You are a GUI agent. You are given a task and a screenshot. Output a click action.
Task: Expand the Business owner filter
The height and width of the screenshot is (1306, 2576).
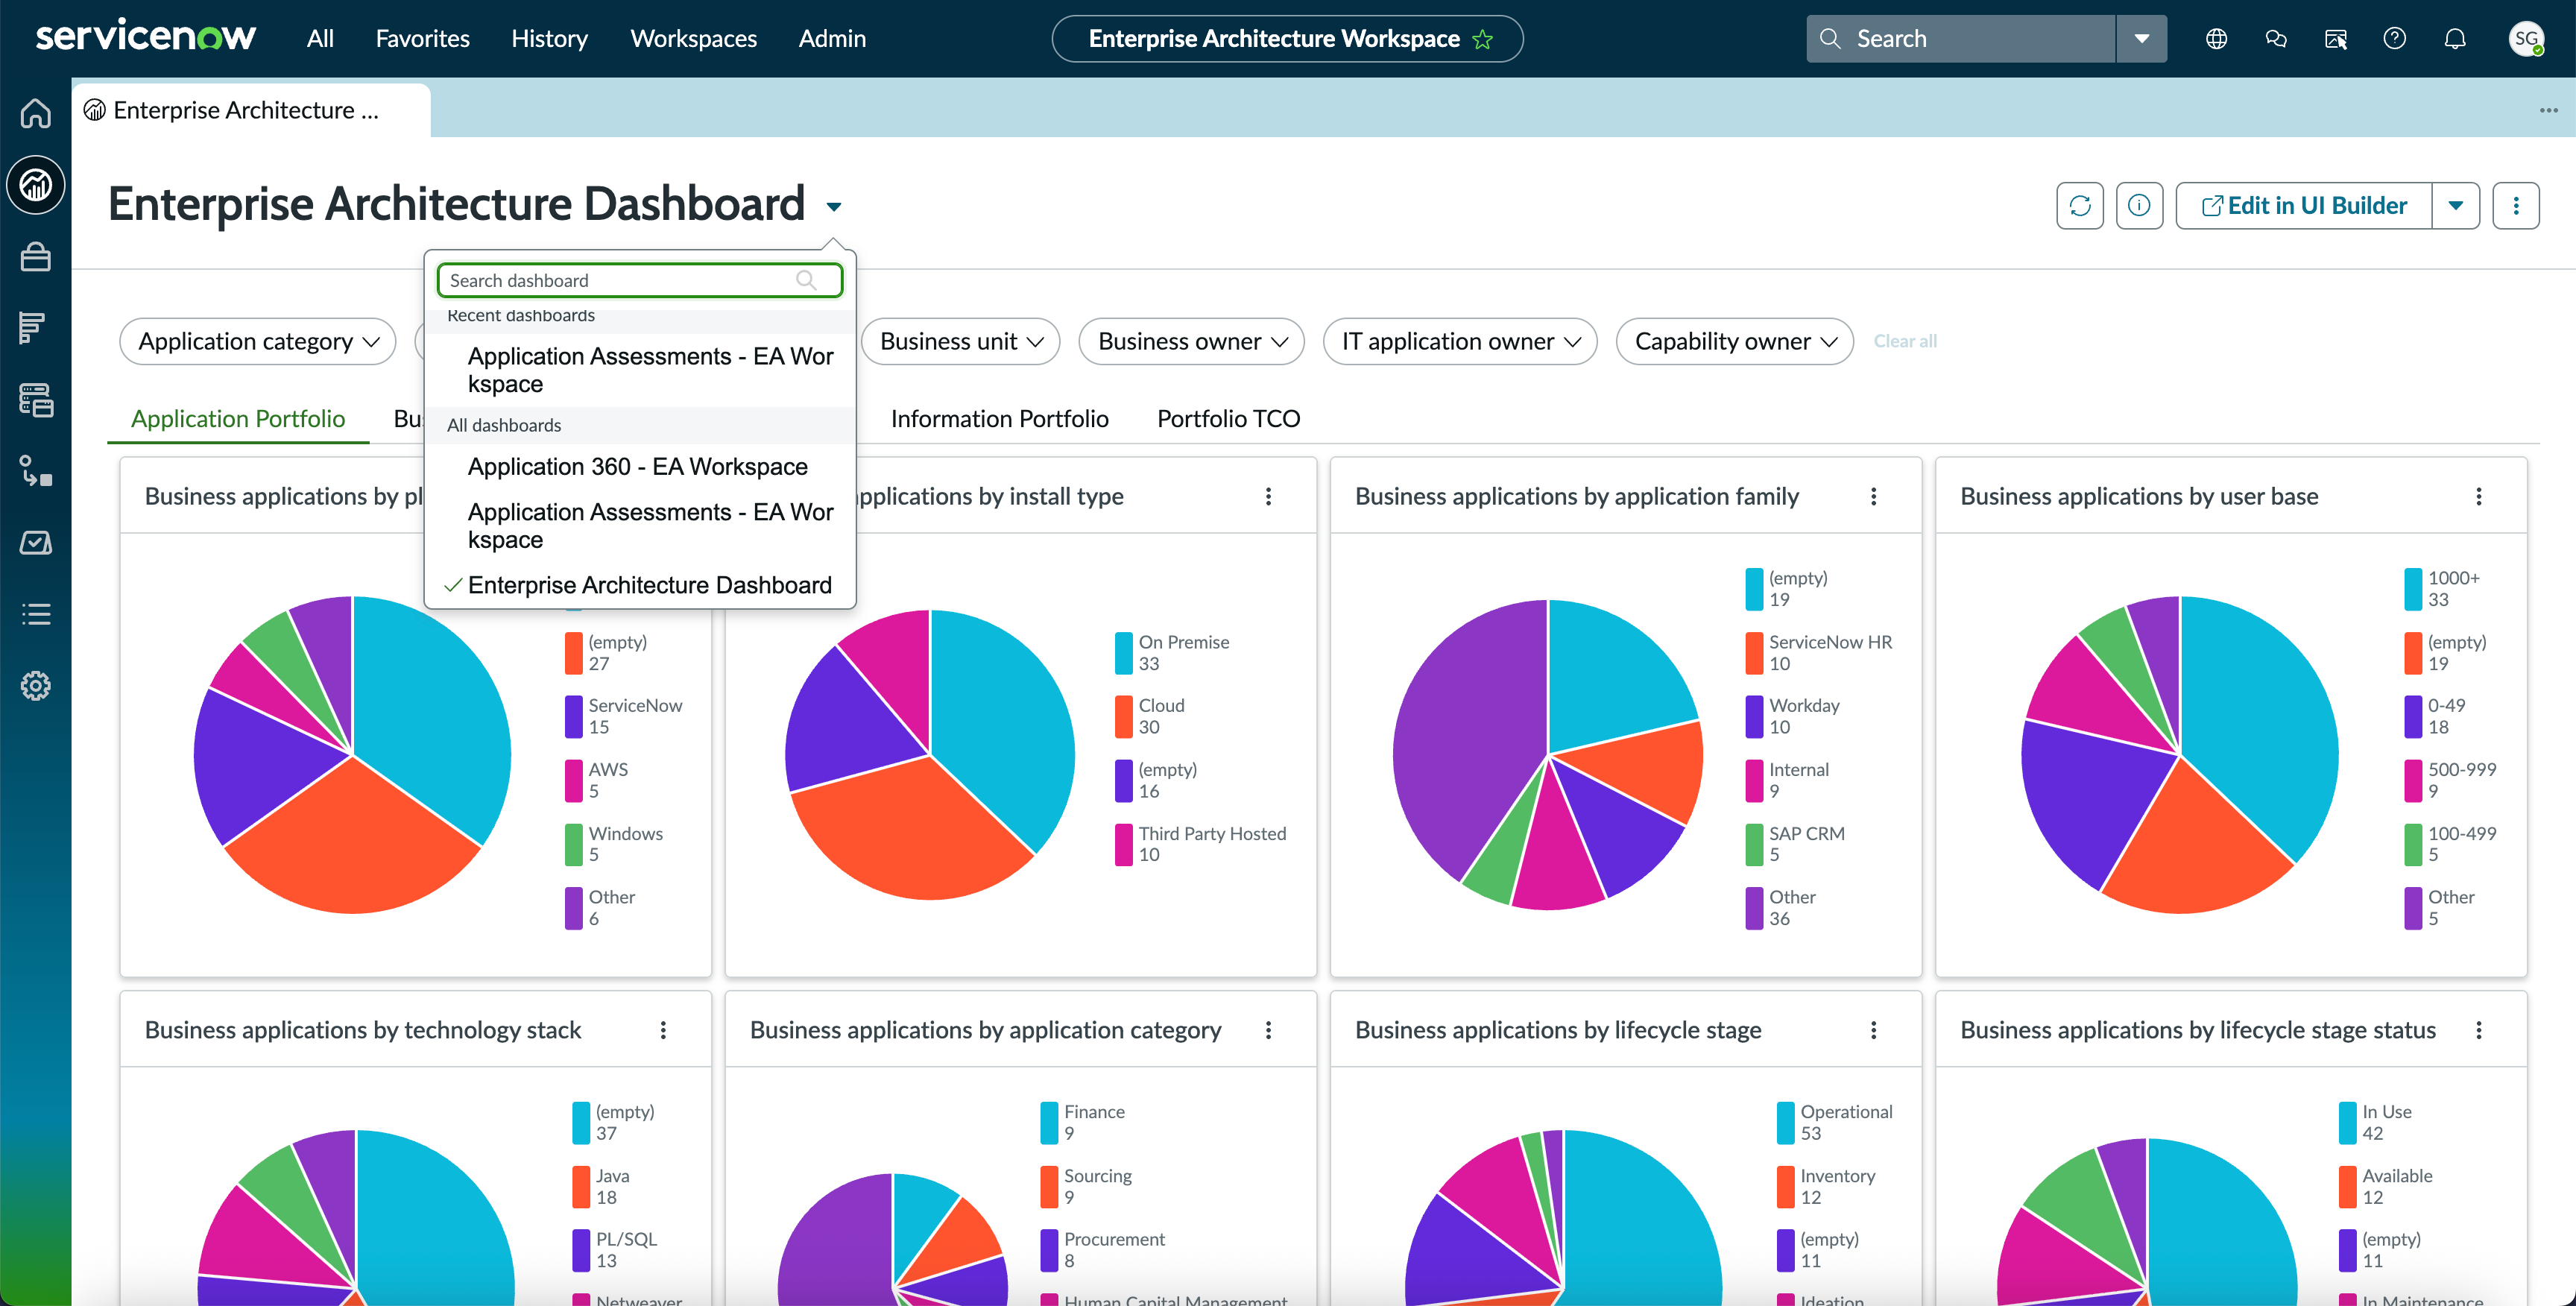click(1192, 342)
